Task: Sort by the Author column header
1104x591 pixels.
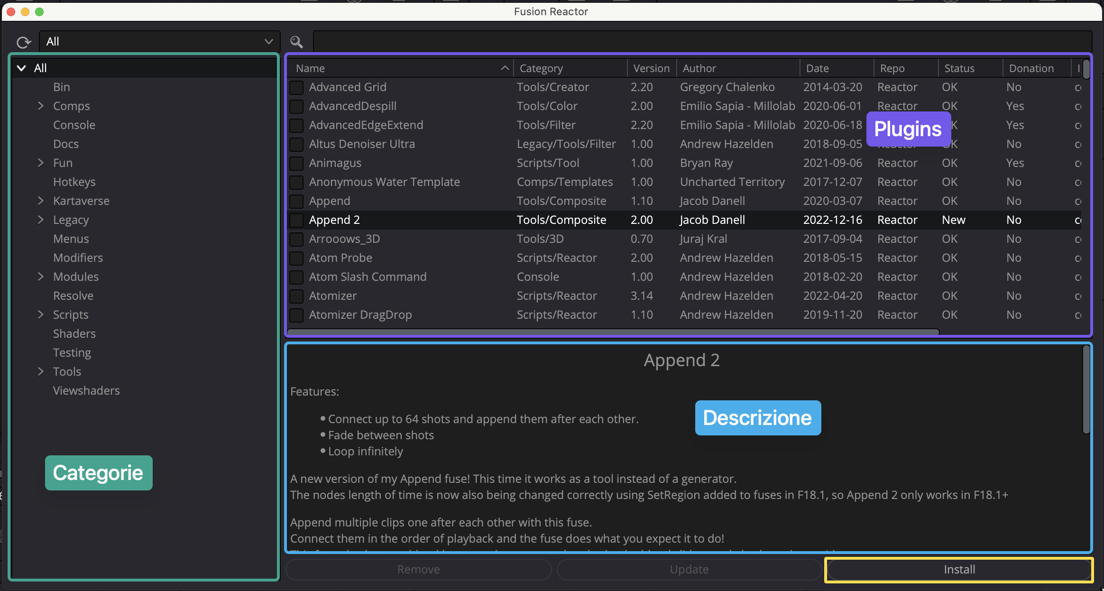Action: click(x=738, y=68)
